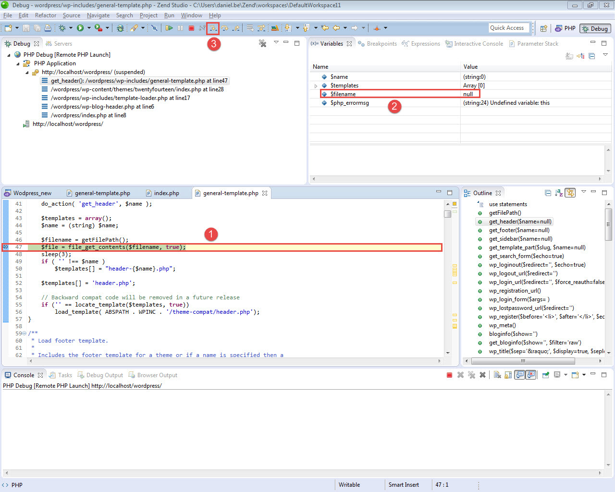This screenshot has height=492, width=615.
Task: Expand the $templates array variable
Action: (316, 86)
